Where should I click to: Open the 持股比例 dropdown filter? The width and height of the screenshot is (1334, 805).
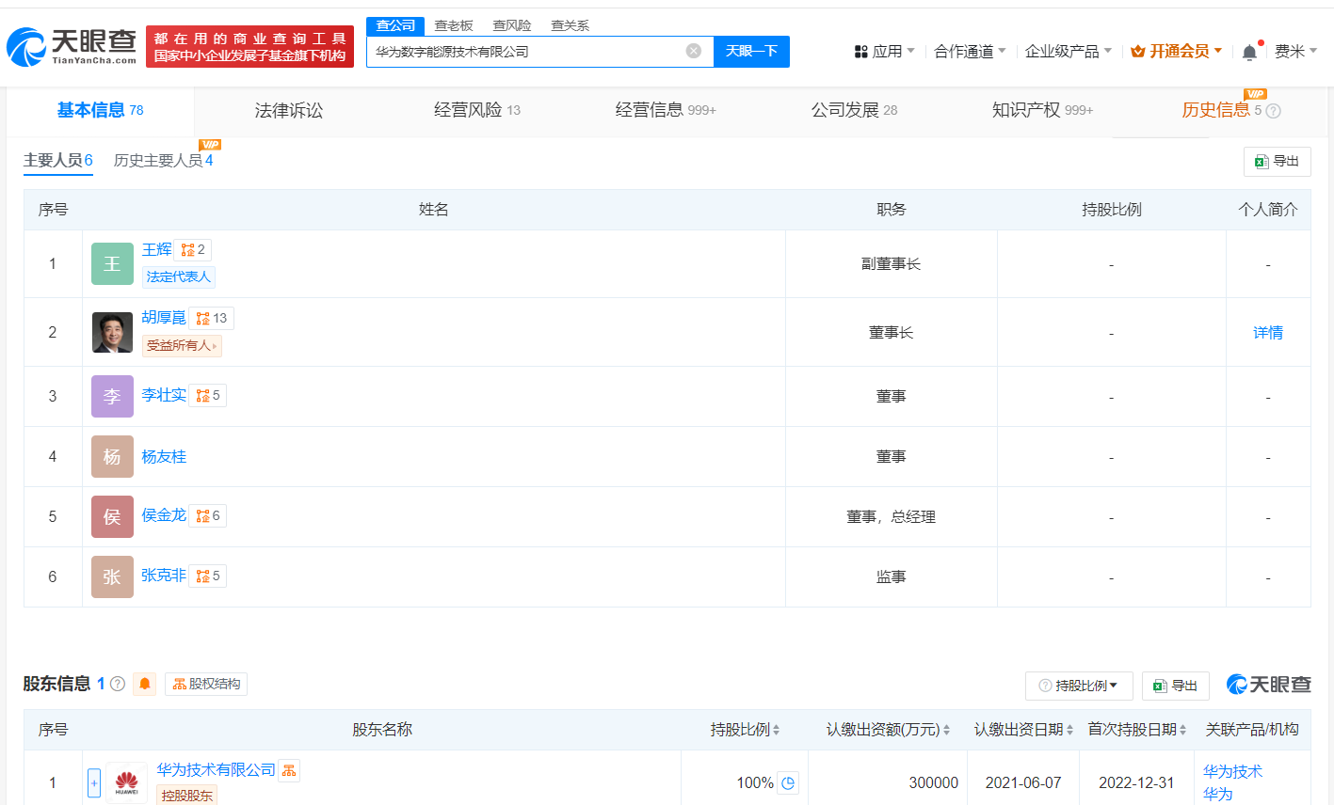[1078, 686]
